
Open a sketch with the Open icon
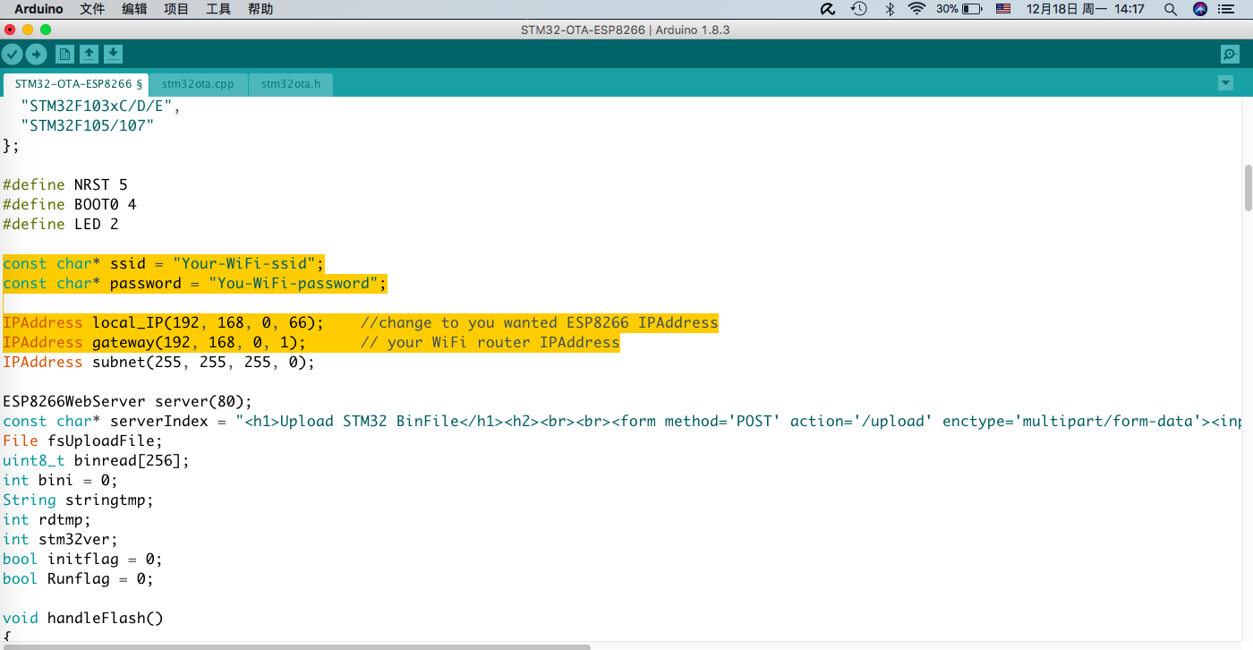pyautogui.click(x=89, y=55)
